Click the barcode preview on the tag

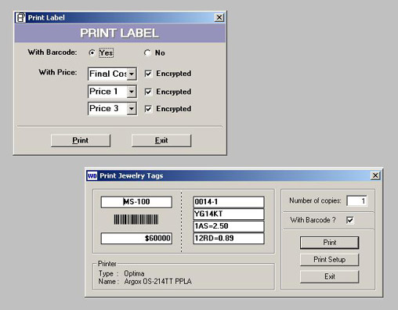click(x=136, y=219)
